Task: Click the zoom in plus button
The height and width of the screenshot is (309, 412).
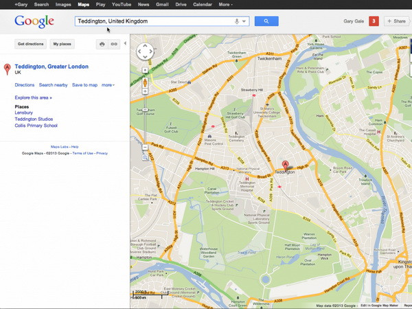Action: [x=145, y=91]
